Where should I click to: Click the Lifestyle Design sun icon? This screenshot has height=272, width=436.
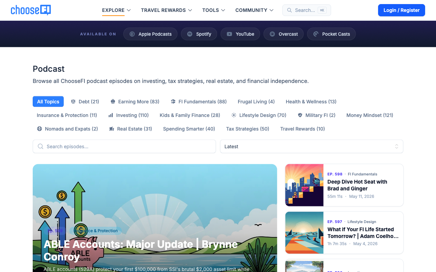click(234, 115)
